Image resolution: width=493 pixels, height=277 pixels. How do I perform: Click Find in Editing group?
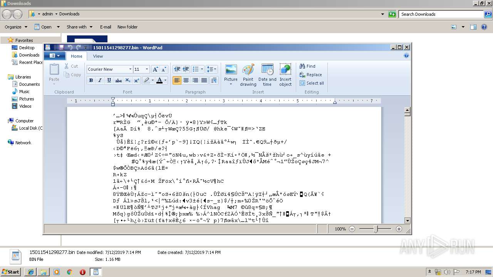click(307, 66)
